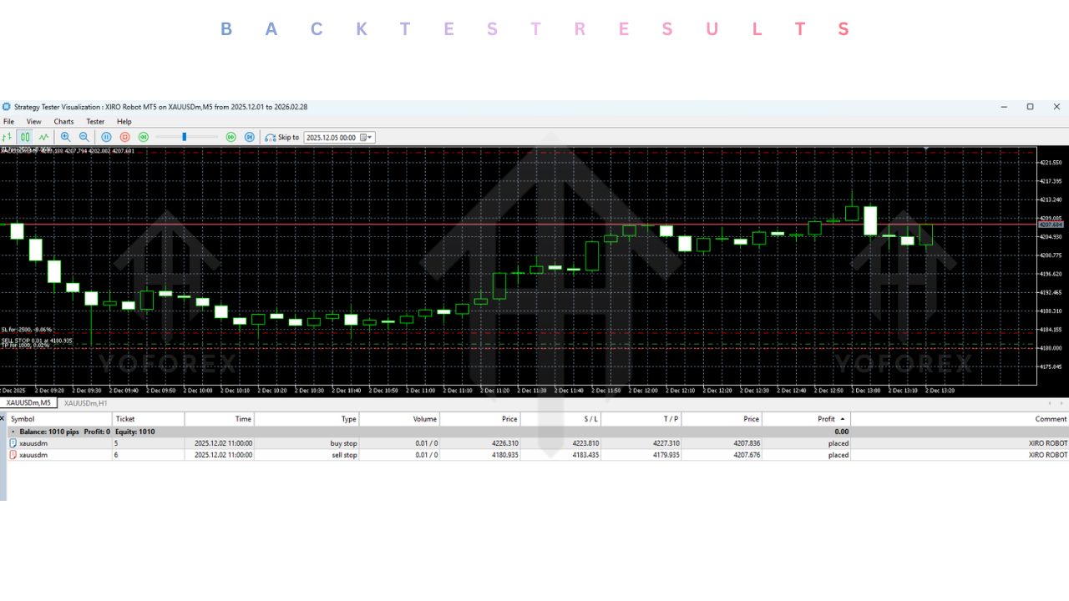Switch chart to bar chart mode
This screenshot has height=601, width=1069.
pyautogui.click(x=8, y=137)
